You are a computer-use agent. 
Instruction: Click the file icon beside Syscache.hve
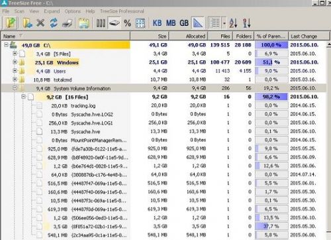click(40, 131)
